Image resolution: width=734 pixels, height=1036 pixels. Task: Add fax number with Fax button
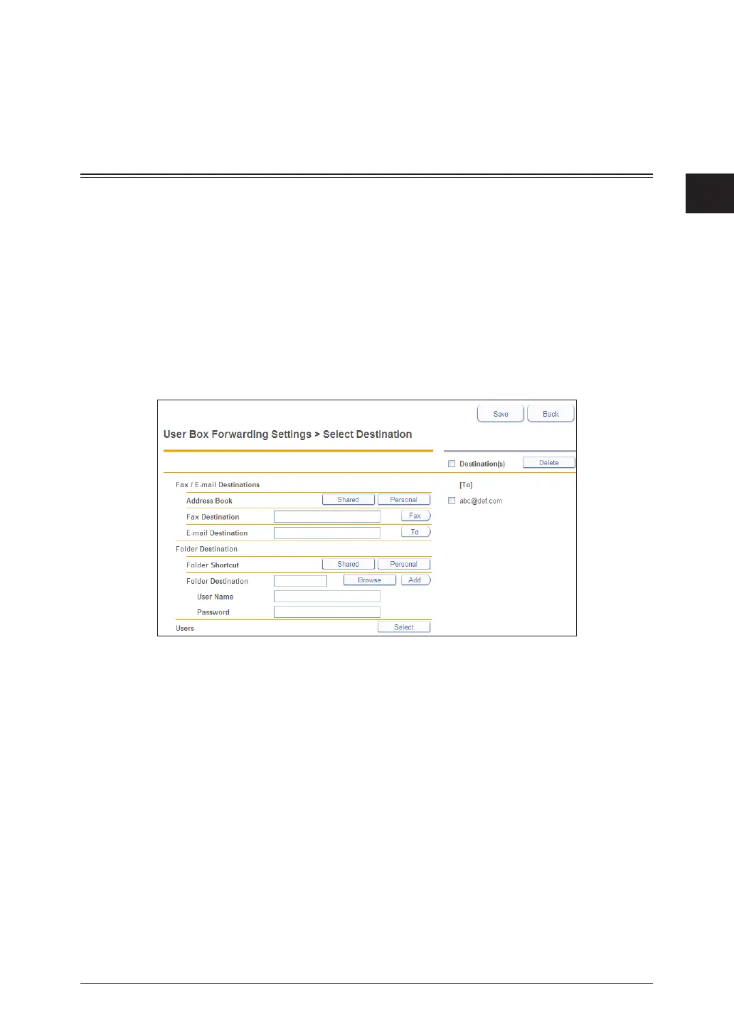point(416,516)
